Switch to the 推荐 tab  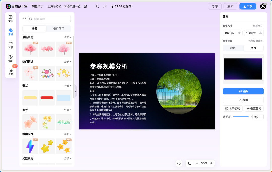click(x=35, y=29)
